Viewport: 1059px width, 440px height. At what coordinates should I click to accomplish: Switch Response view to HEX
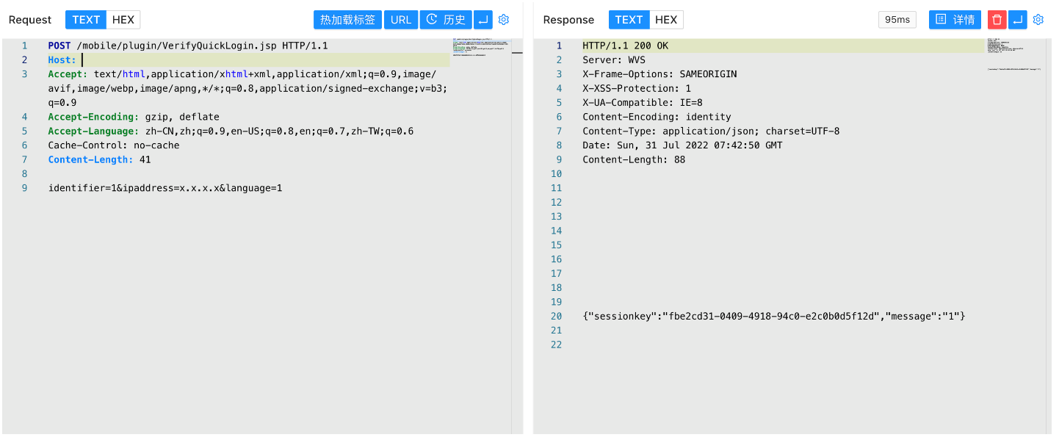[x=666, y=20]
